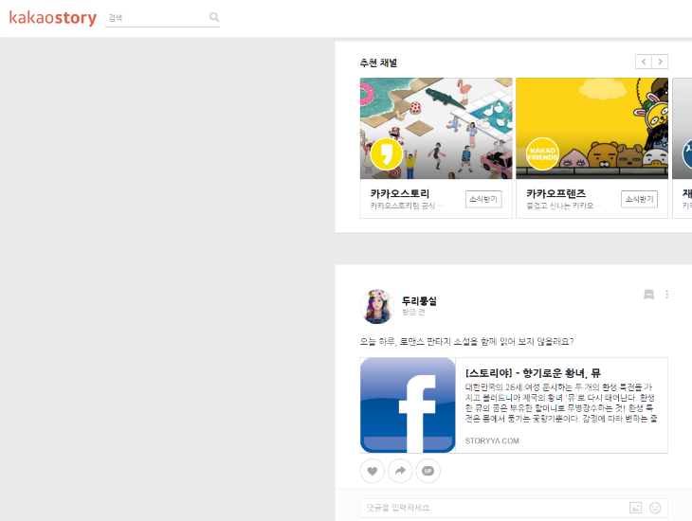Open the emoticon picker in comment box
692x521 pixels.
coord(655,508)
